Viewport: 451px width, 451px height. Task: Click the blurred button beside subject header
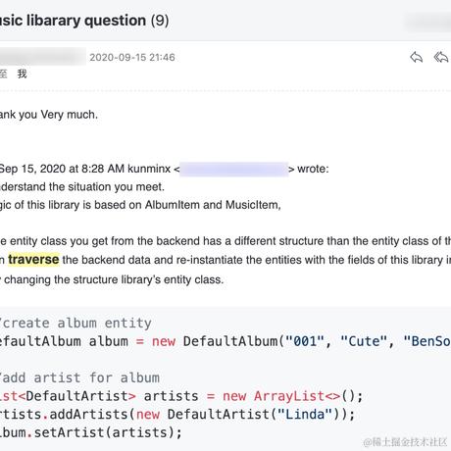(428, 23)
